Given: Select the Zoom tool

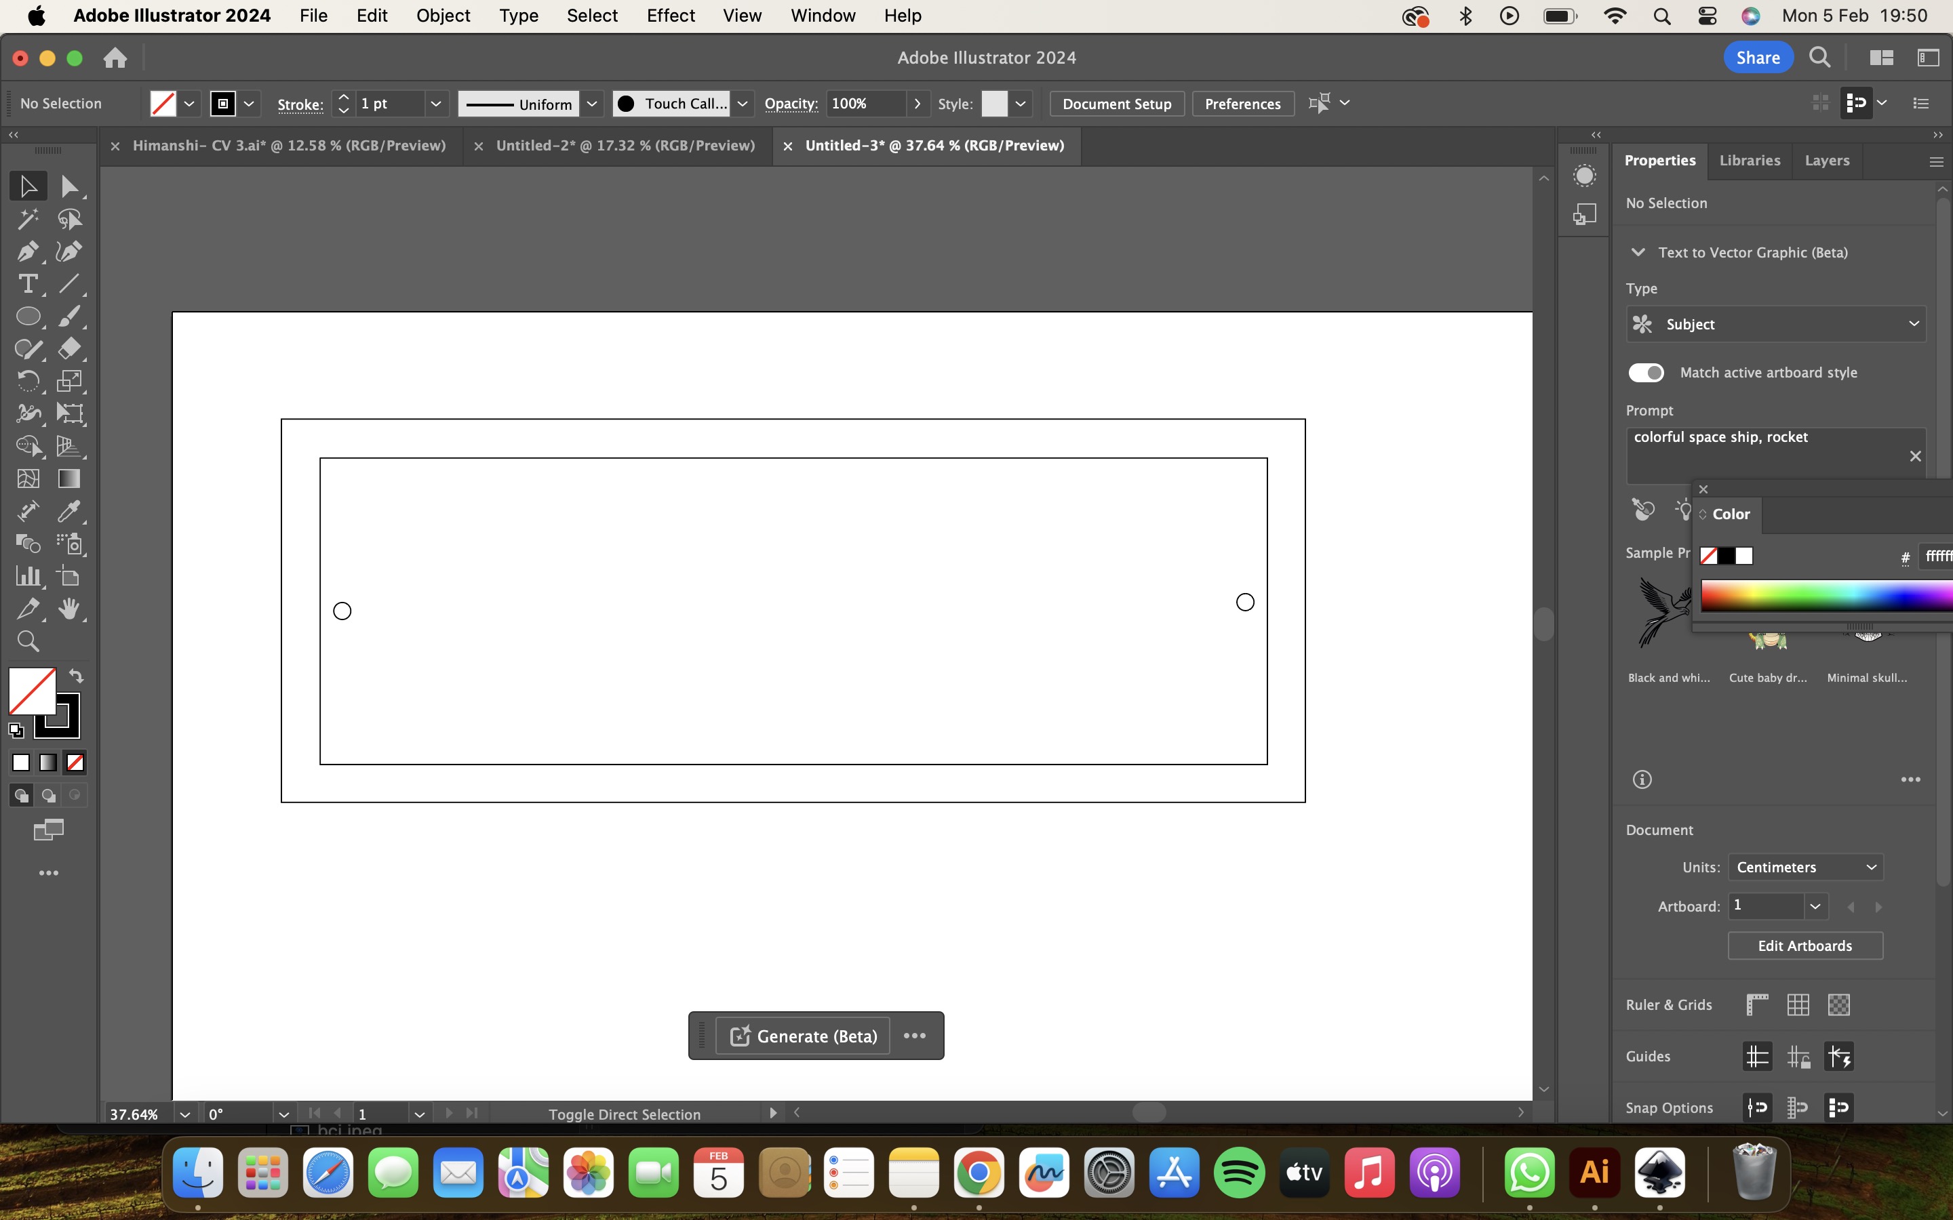Looking at the screenshot, I should pos(26,641).
